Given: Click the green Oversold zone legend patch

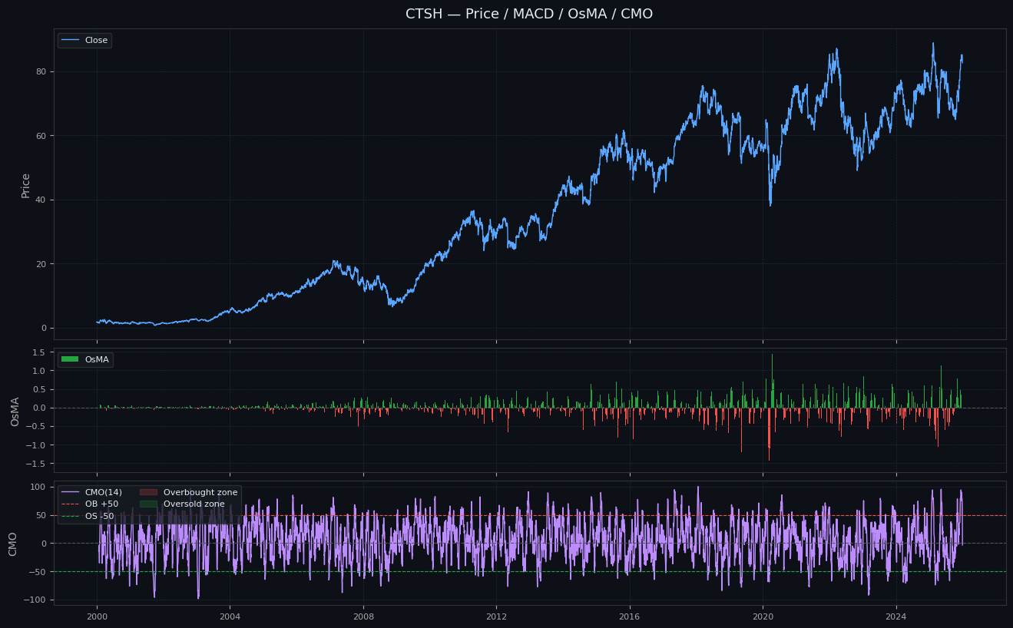Looking at the screenshot, I should point(148,504).
